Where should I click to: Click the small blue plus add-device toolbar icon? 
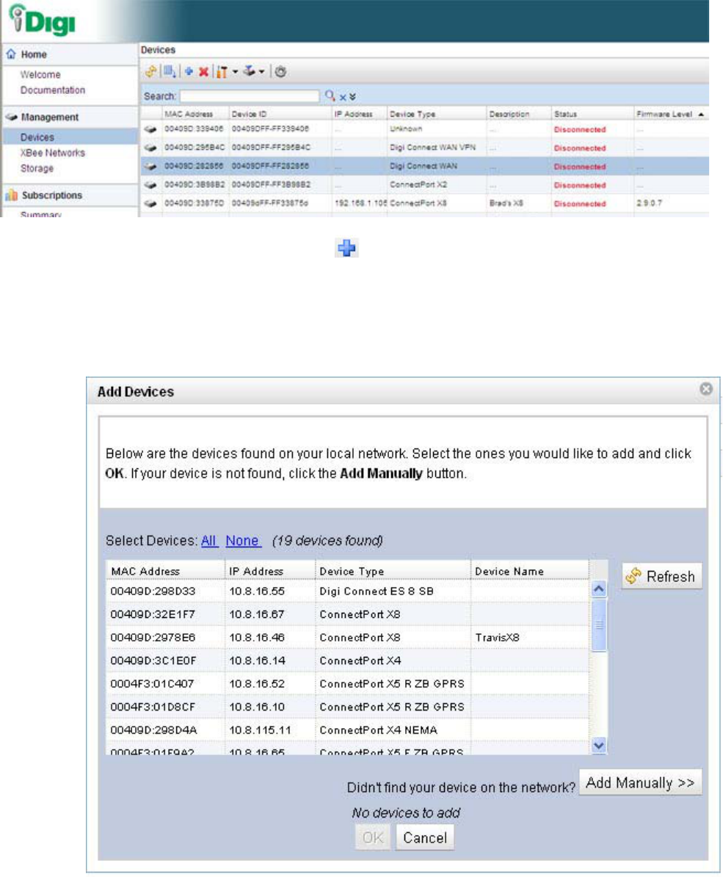[x=189, y=72]
